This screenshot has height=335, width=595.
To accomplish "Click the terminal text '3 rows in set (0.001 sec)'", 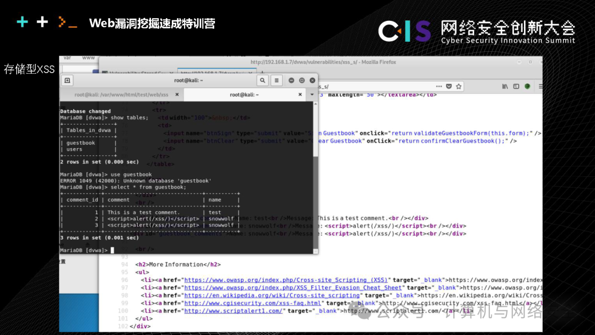I will (99, 238).
